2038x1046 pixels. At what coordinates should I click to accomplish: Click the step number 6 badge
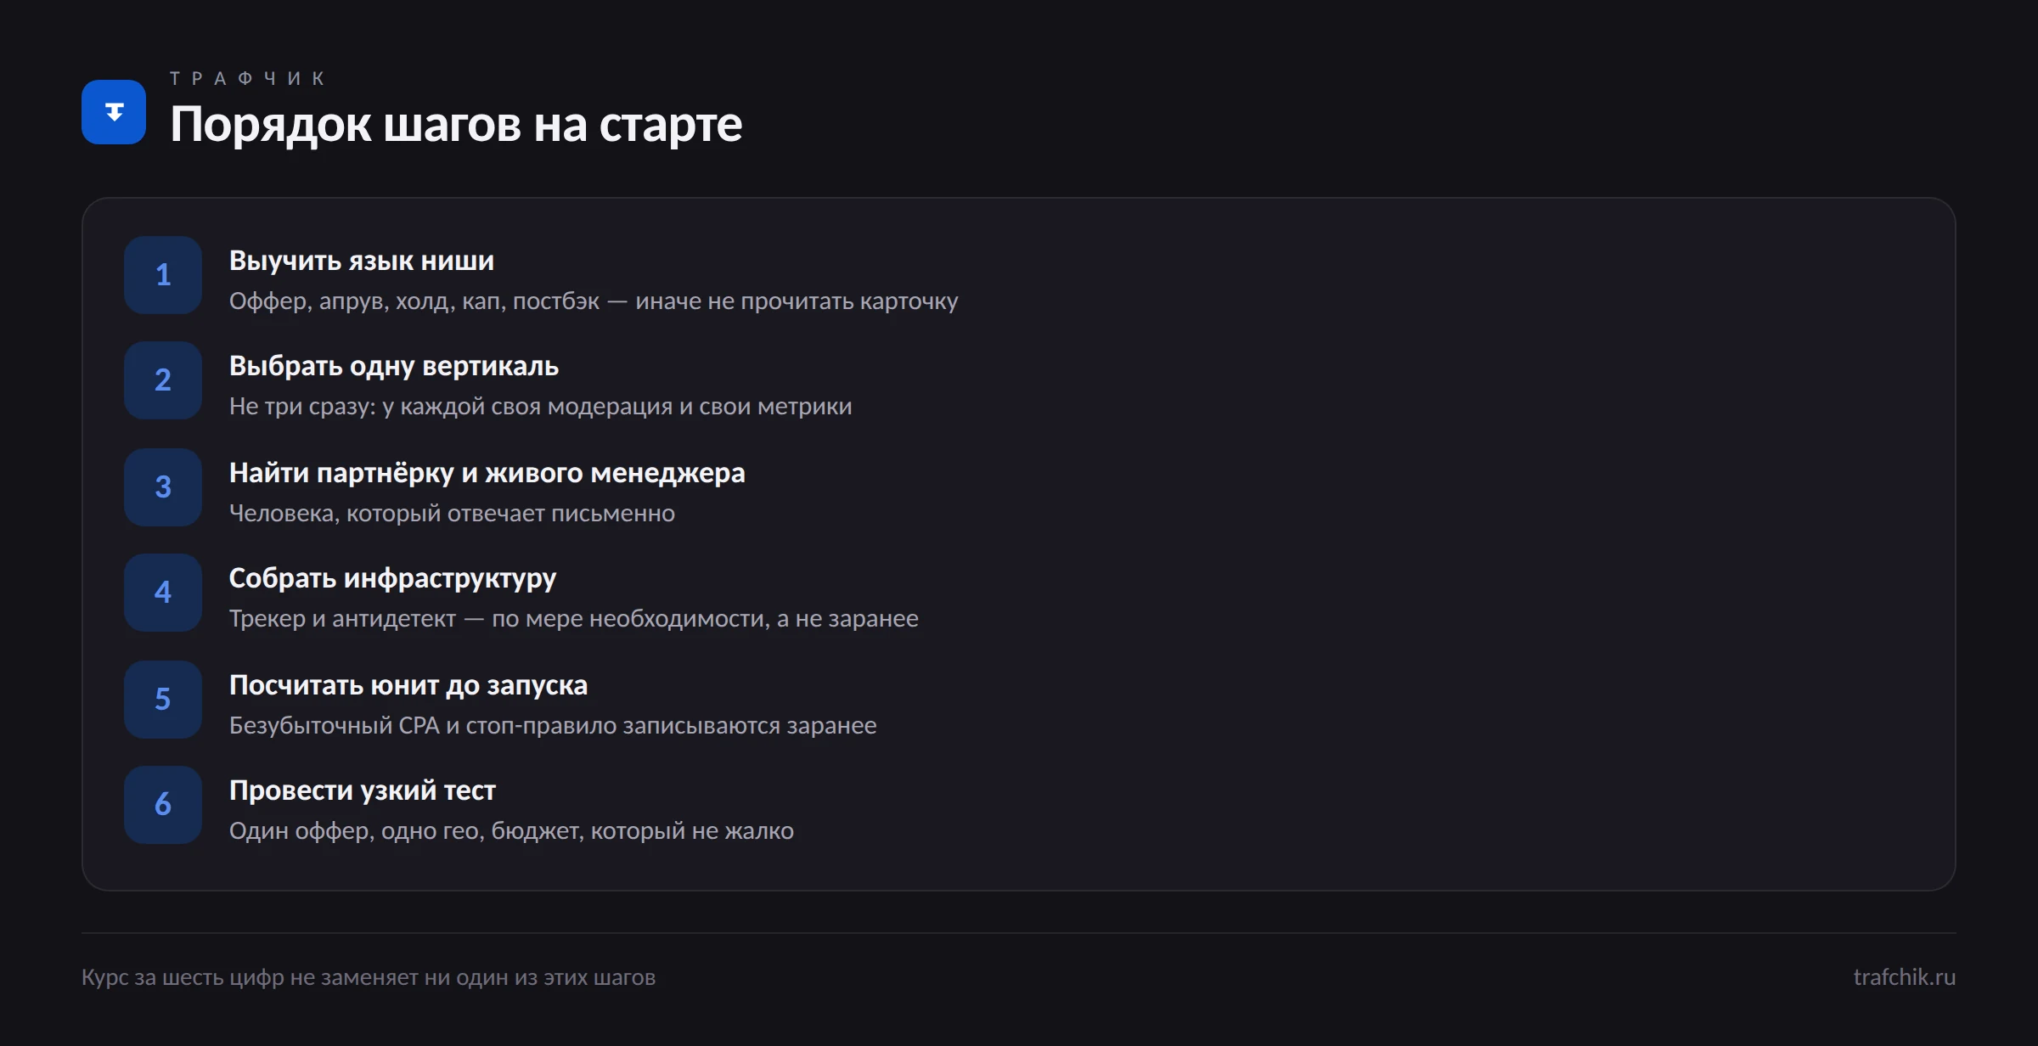point(163,805)
